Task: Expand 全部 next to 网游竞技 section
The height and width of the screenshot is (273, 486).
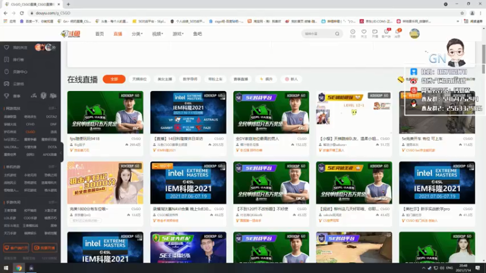Action: [x=52, y=109]
